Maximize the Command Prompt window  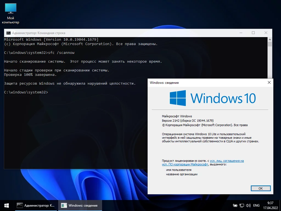coord(253,33)
